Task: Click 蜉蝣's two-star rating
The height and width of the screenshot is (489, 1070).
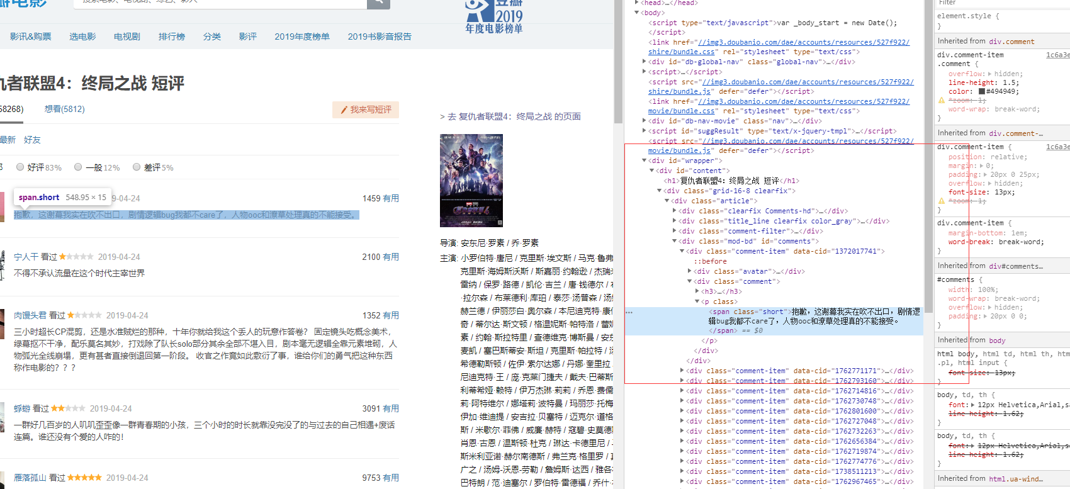Action: pos(68,408)
